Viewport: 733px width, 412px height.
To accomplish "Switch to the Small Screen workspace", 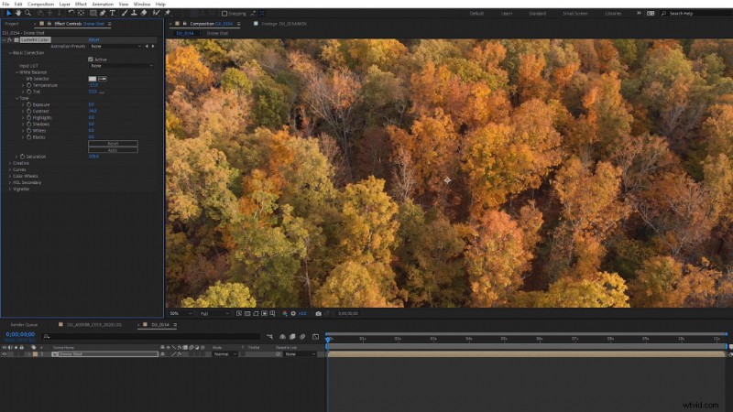I will (575, 14).
